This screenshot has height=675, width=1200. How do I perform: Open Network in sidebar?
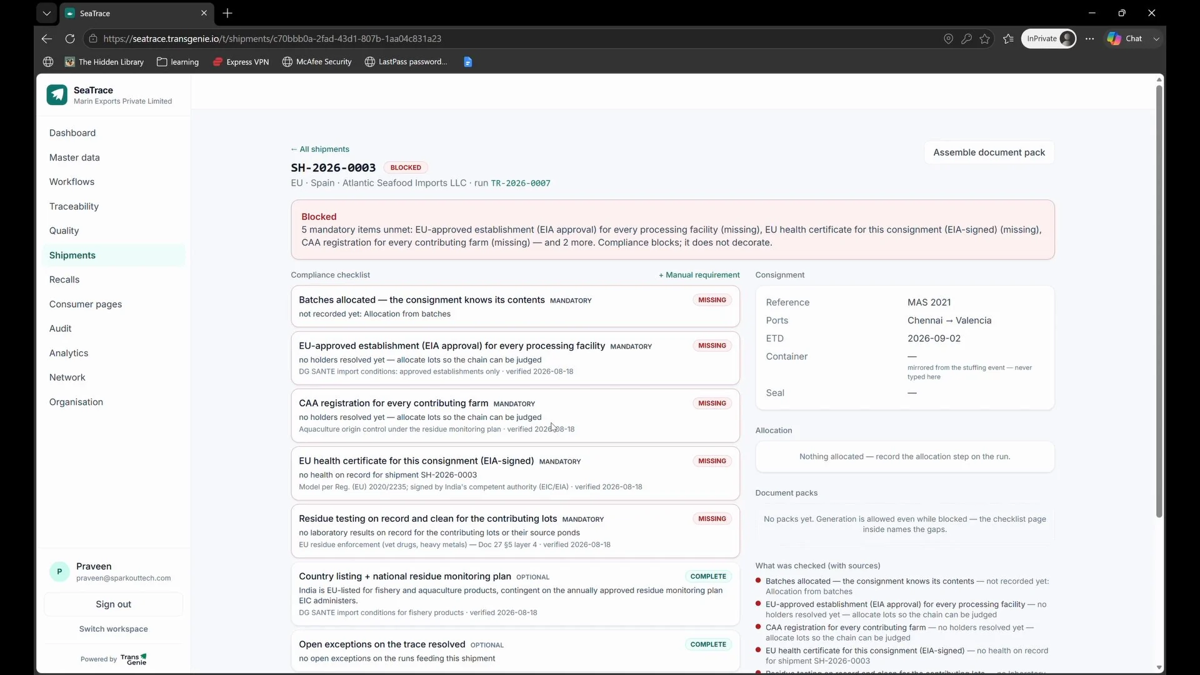pos(67,377)
